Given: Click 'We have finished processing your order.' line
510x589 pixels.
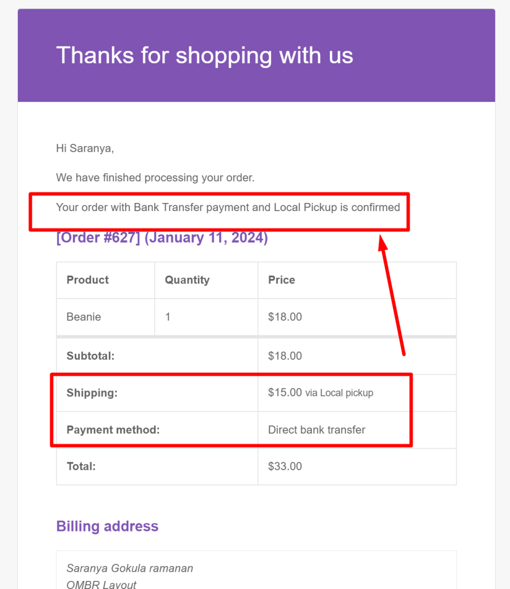Looking at the screenshot, I should pyautogui.click(x=155, y=178).
